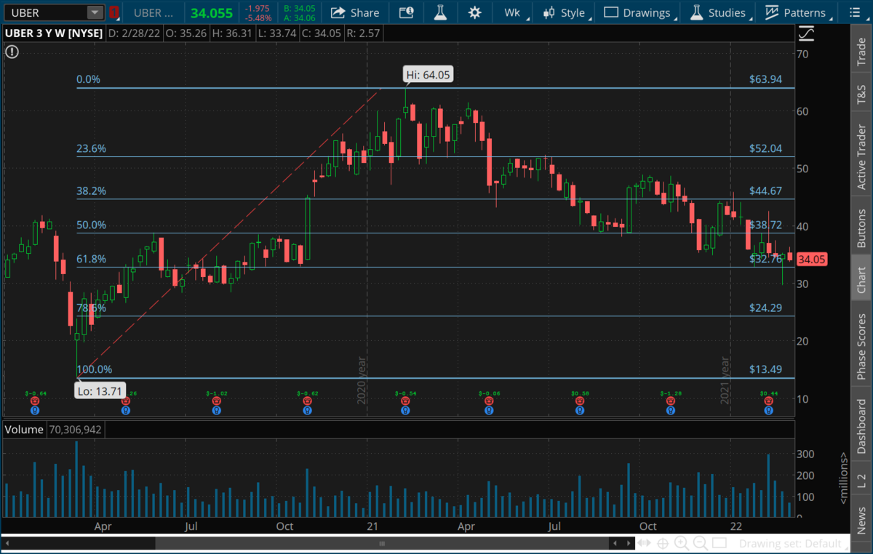The image size is (873, 554).
Task: Click the blue lightbulb icon below $0.58
Action: [x=580, y=410]
